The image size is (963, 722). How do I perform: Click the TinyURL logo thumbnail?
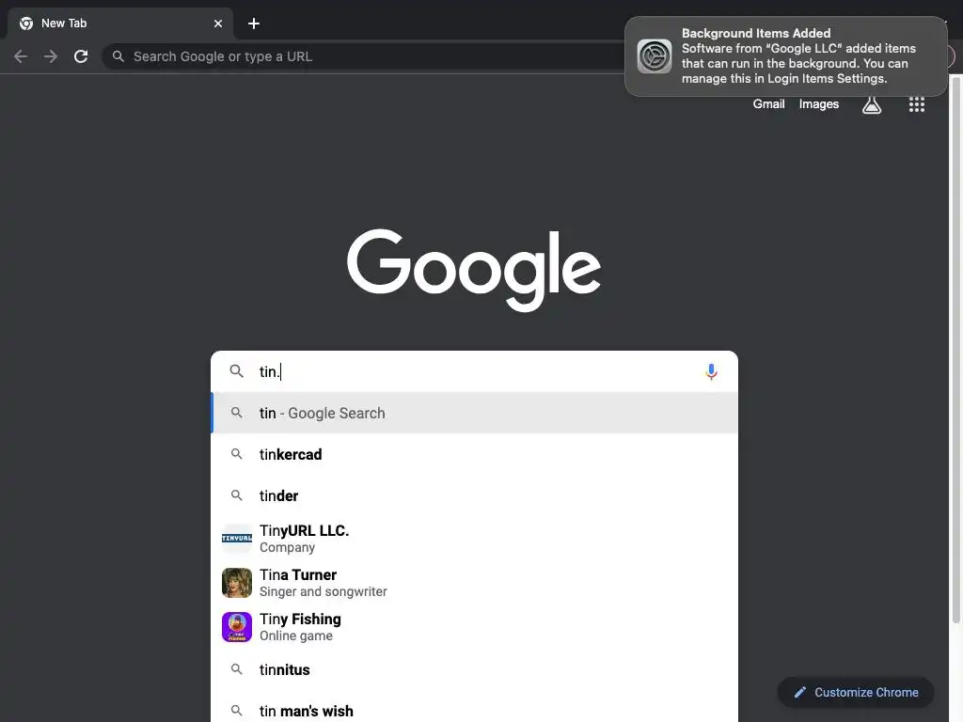(236, 539)
